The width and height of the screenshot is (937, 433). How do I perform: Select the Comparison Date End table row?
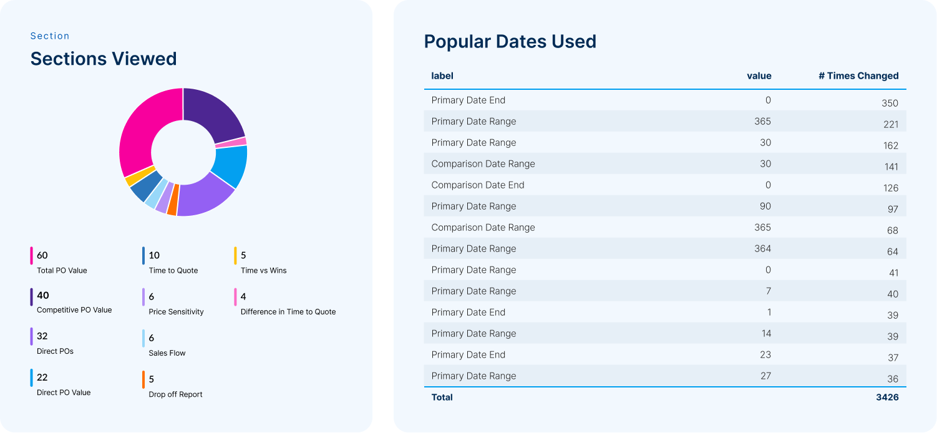pyautogui.click(x=664, y=185)
